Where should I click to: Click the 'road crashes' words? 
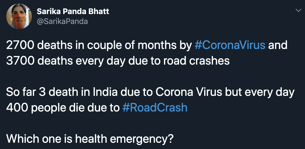tap(196, 61)
